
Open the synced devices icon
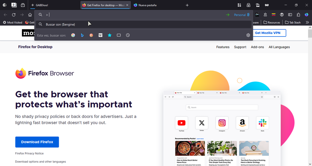click(x=258, y=5)
